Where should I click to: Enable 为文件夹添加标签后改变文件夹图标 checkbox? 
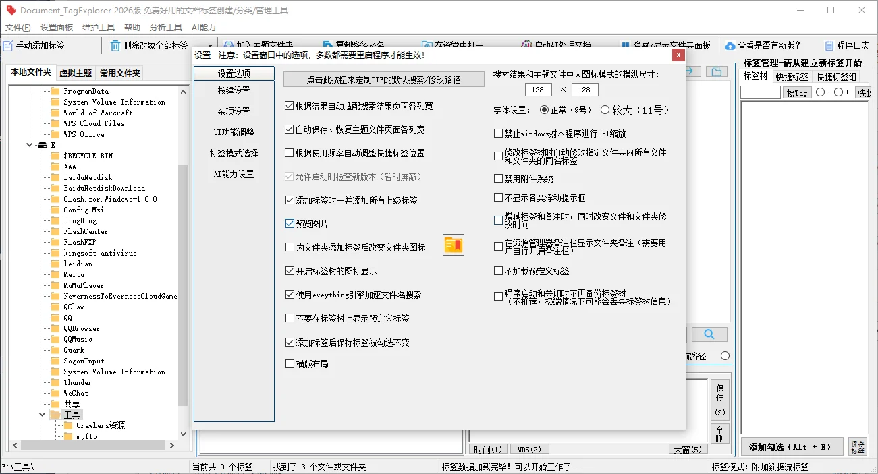290,247
